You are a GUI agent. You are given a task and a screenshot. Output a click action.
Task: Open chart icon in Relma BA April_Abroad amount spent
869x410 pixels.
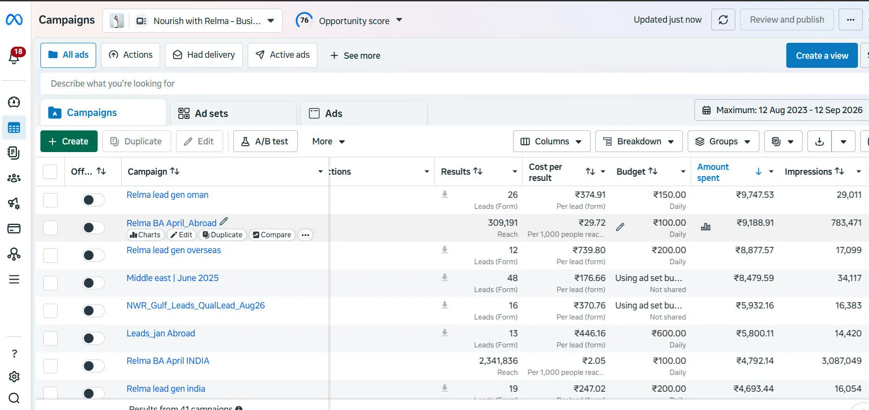coord(705,227)
